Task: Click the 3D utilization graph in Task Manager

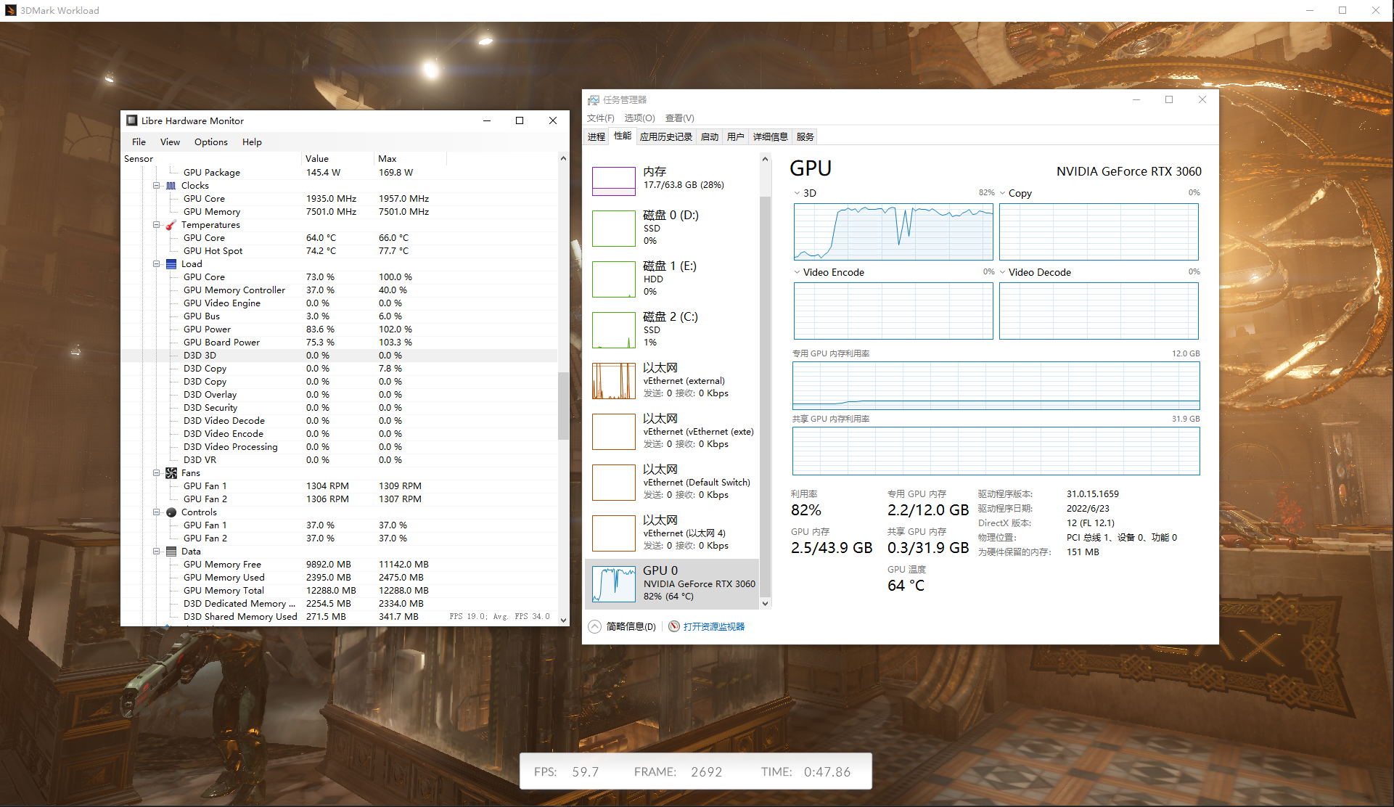Action: [x=893, y=232]
